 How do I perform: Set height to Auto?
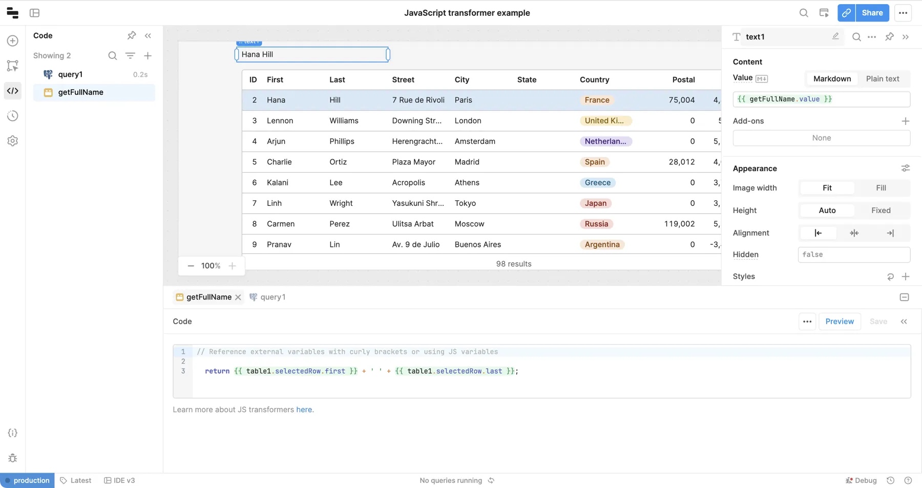[x=827, y=210]
